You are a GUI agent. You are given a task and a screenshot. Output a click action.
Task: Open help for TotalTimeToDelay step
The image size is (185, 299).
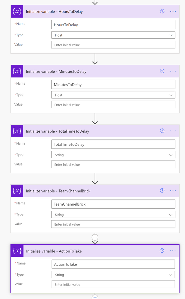[162, 131]
